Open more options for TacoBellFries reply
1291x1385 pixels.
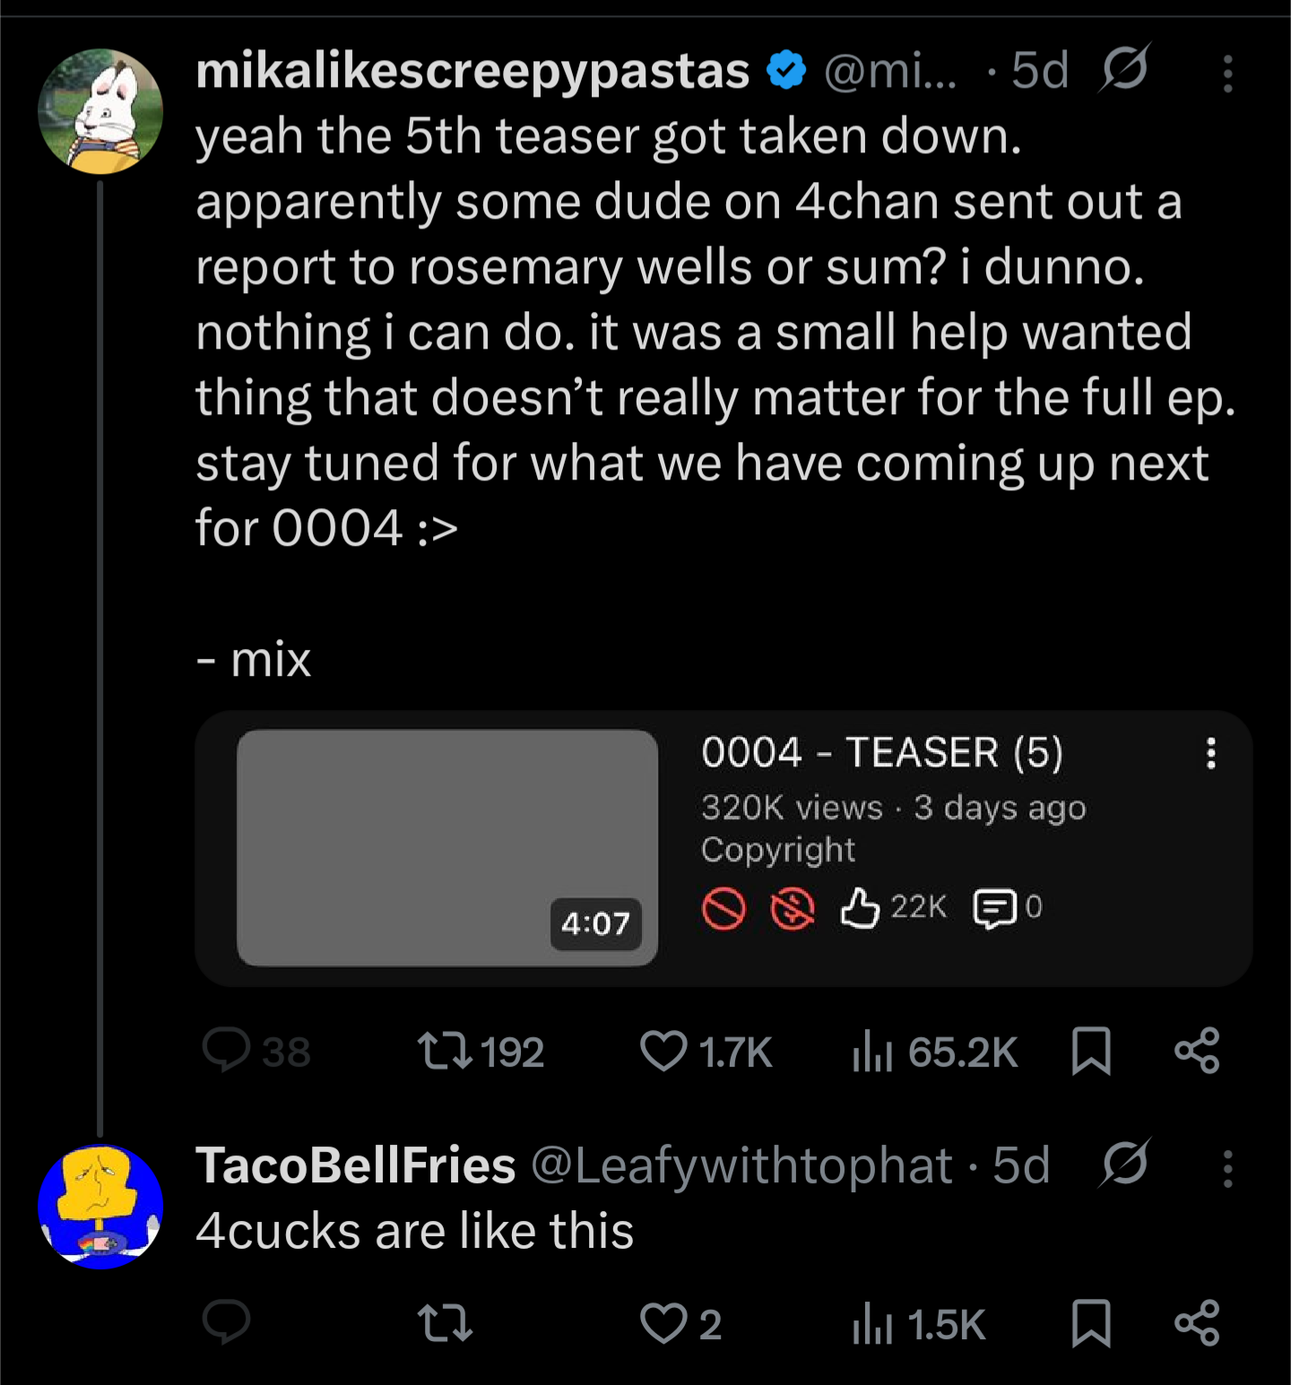pyautogui.click(x=1227, y=1169)
